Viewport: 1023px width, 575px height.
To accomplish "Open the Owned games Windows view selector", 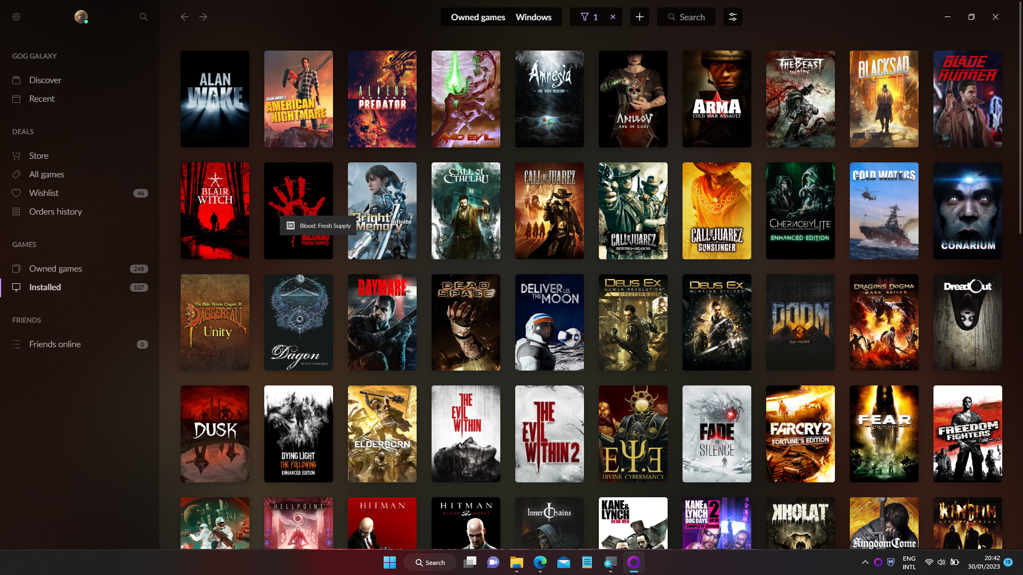I will coord(501,17).
